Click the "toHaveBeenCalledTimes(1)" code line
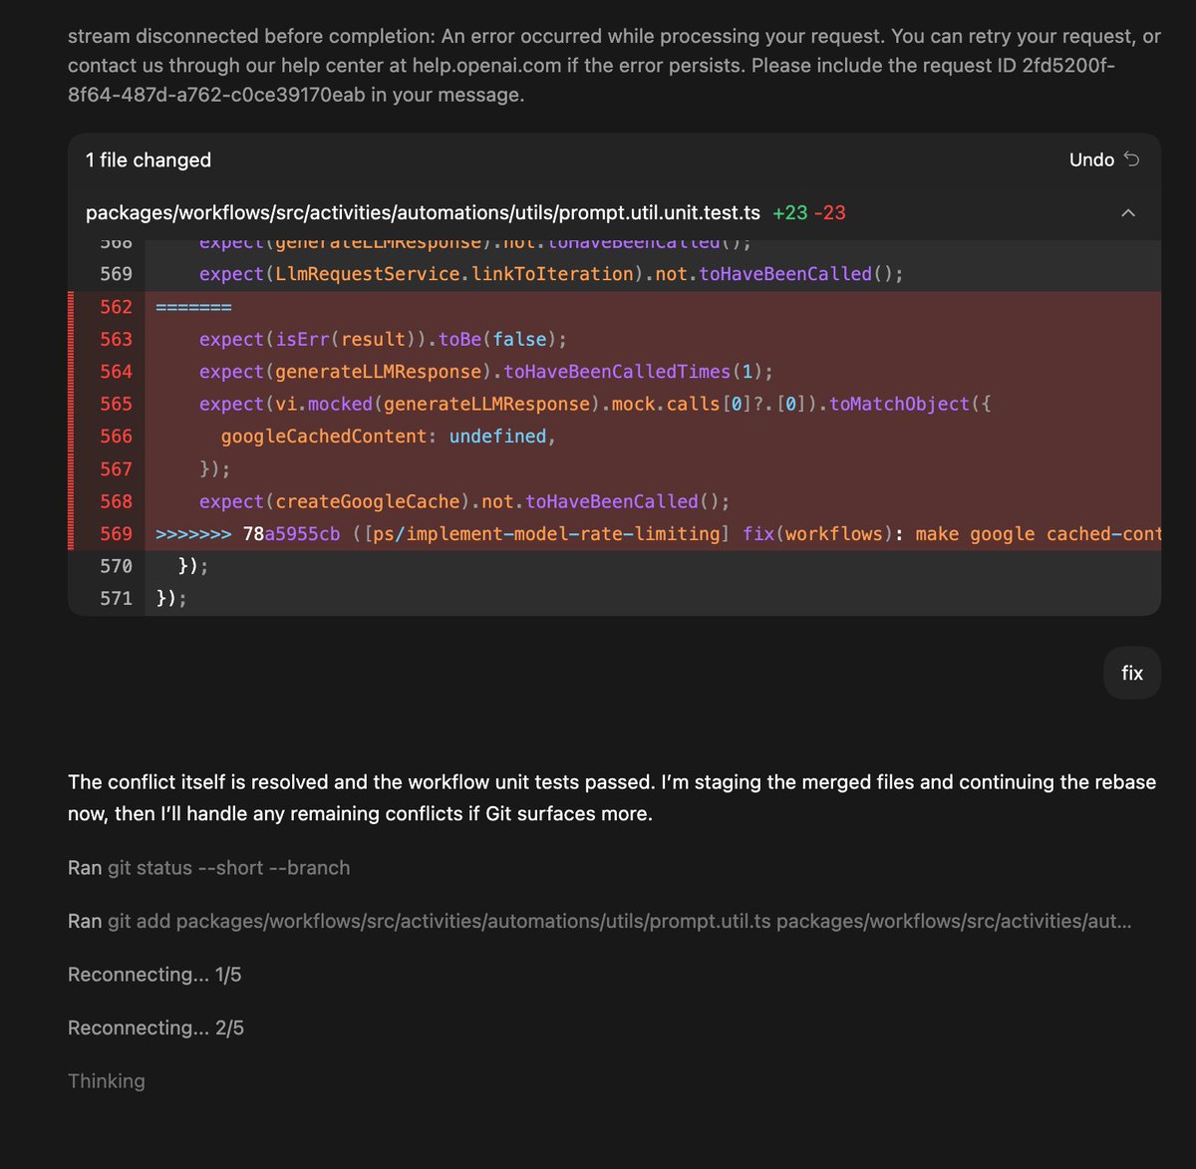 tap(486, 372)
